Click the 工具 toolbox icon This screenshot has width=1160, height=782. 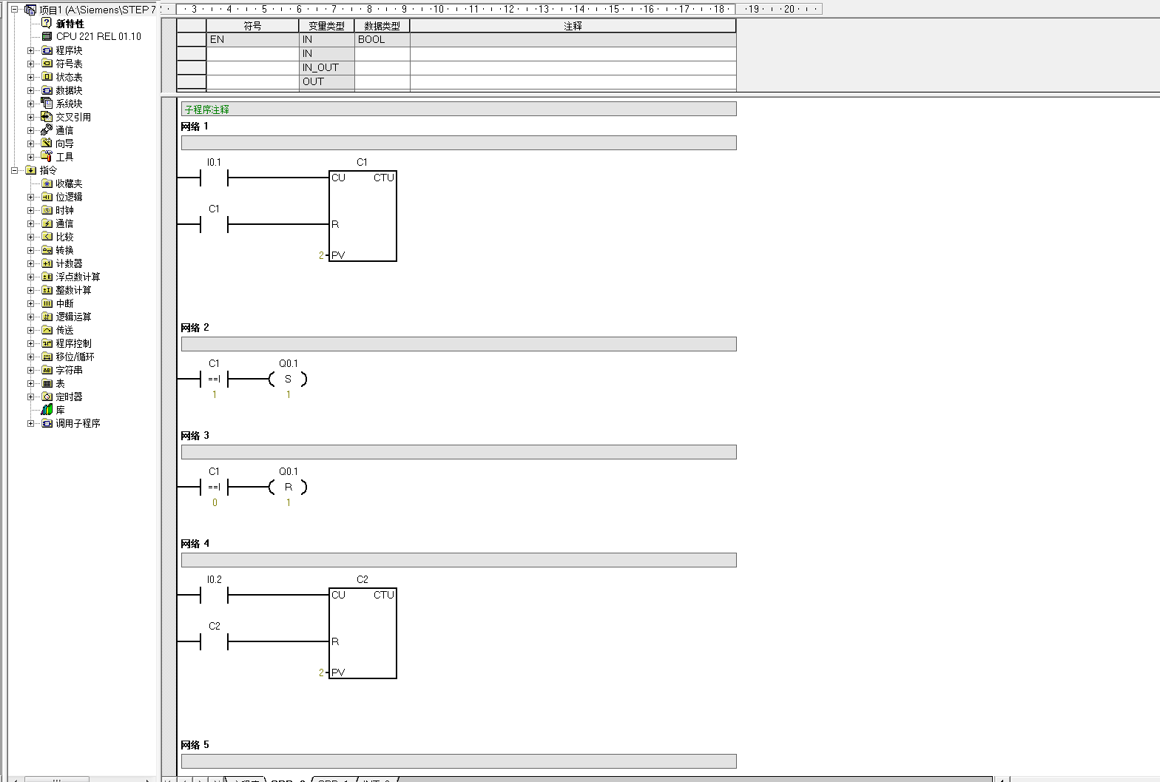point(47,157)
